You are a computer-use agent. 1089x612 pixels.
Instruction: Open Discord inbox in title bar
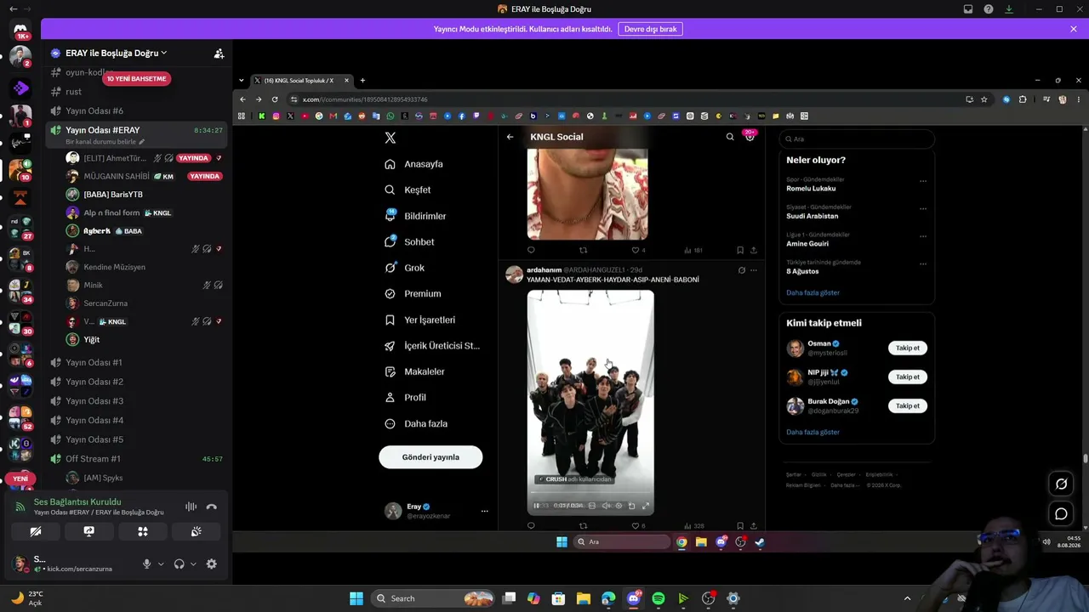click(x=968, y=9)
